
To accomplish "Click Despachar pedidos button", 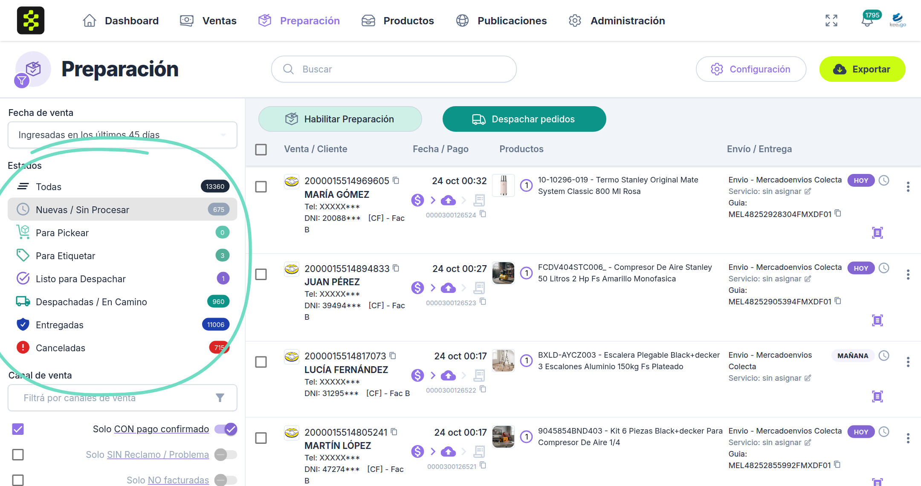I will pyautogui.click(x=524, y=119).
